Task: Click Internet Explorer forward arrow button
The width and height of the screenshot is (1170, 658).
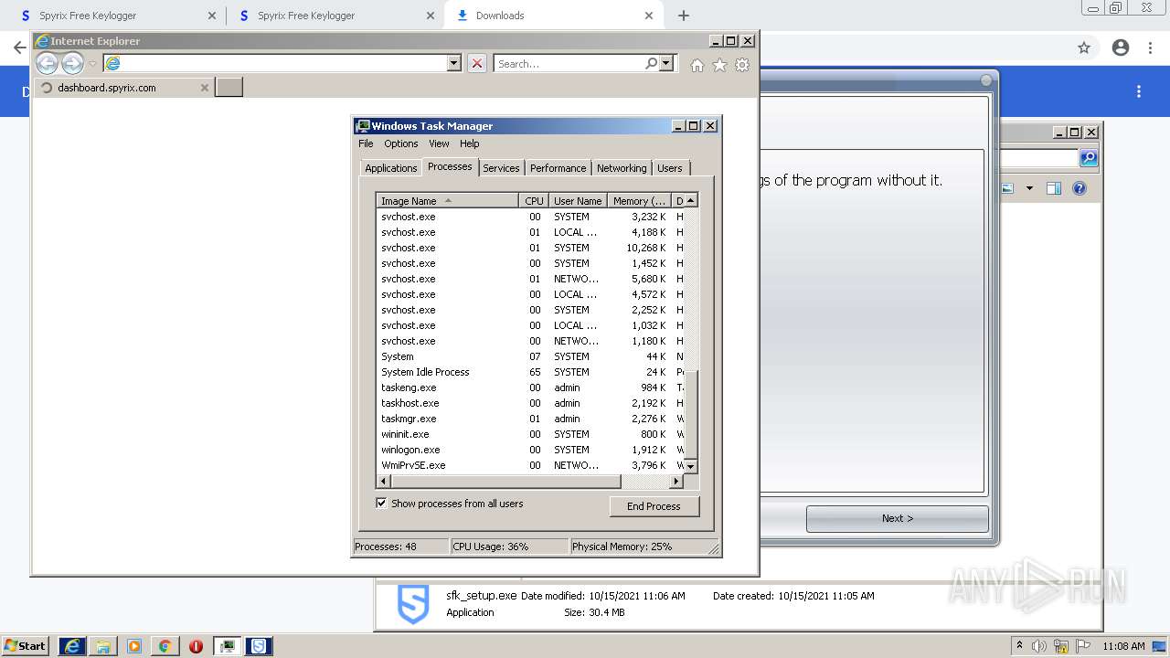Action: [x=72, y=63]
